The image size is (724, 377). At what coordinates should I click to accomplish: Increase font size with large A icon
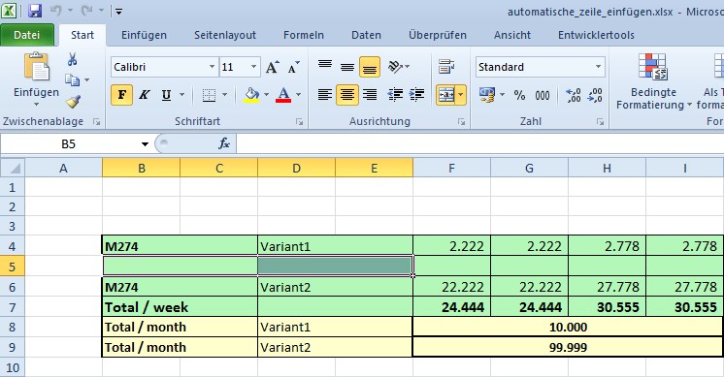273,67
